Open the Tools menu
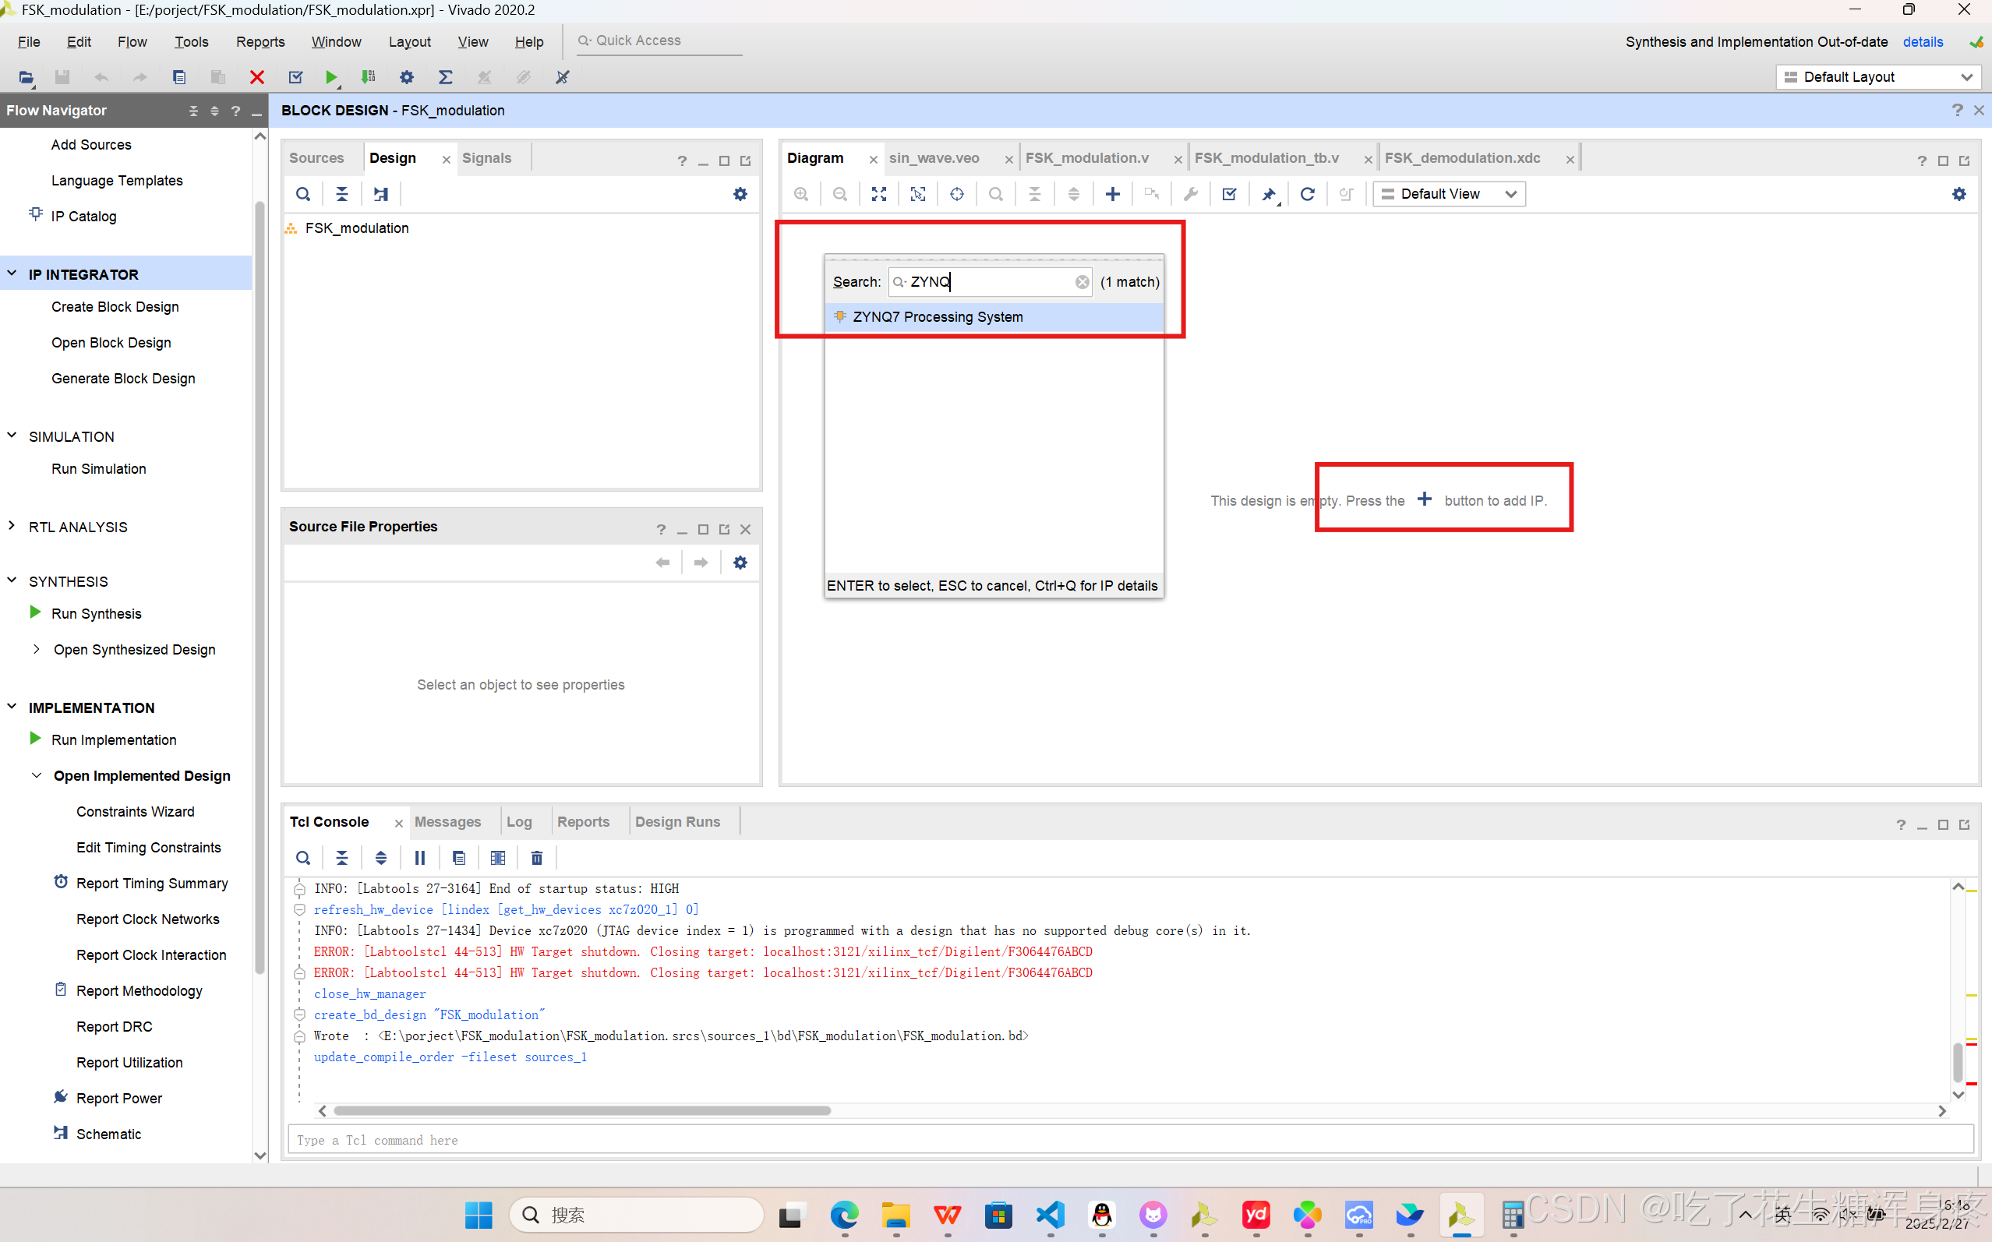Screen dimensions: 1992x1242 [x=192, y=41]
